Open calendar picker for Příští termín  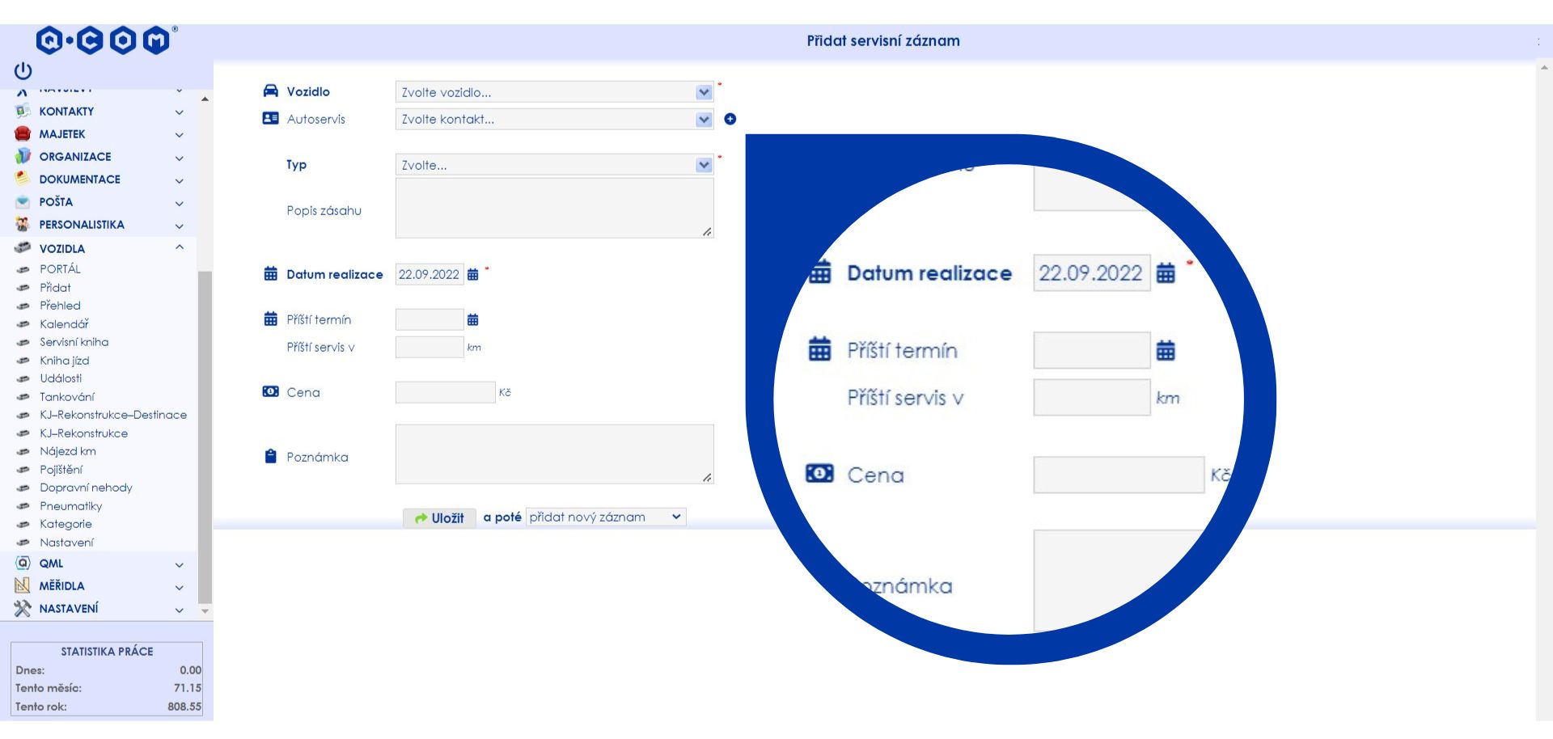click(473, 320)
